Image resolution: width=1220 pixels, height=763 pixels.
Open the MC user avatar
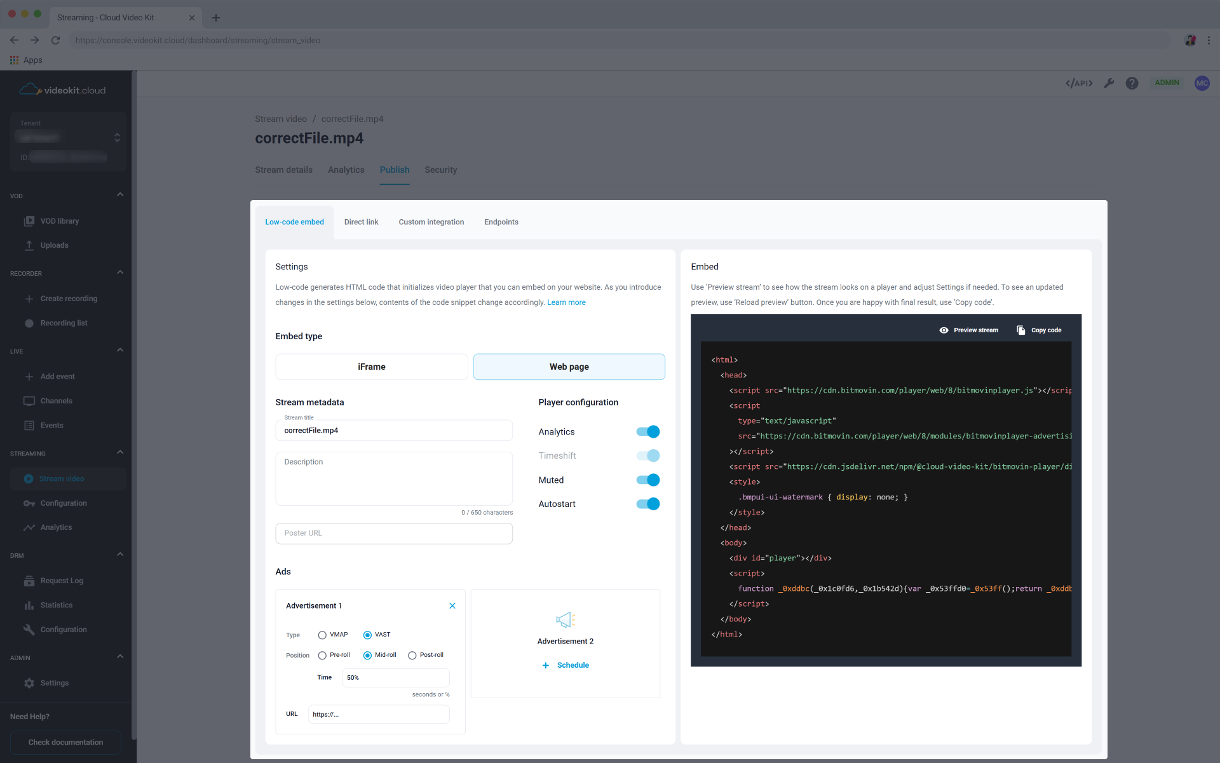click(1202, 83)
